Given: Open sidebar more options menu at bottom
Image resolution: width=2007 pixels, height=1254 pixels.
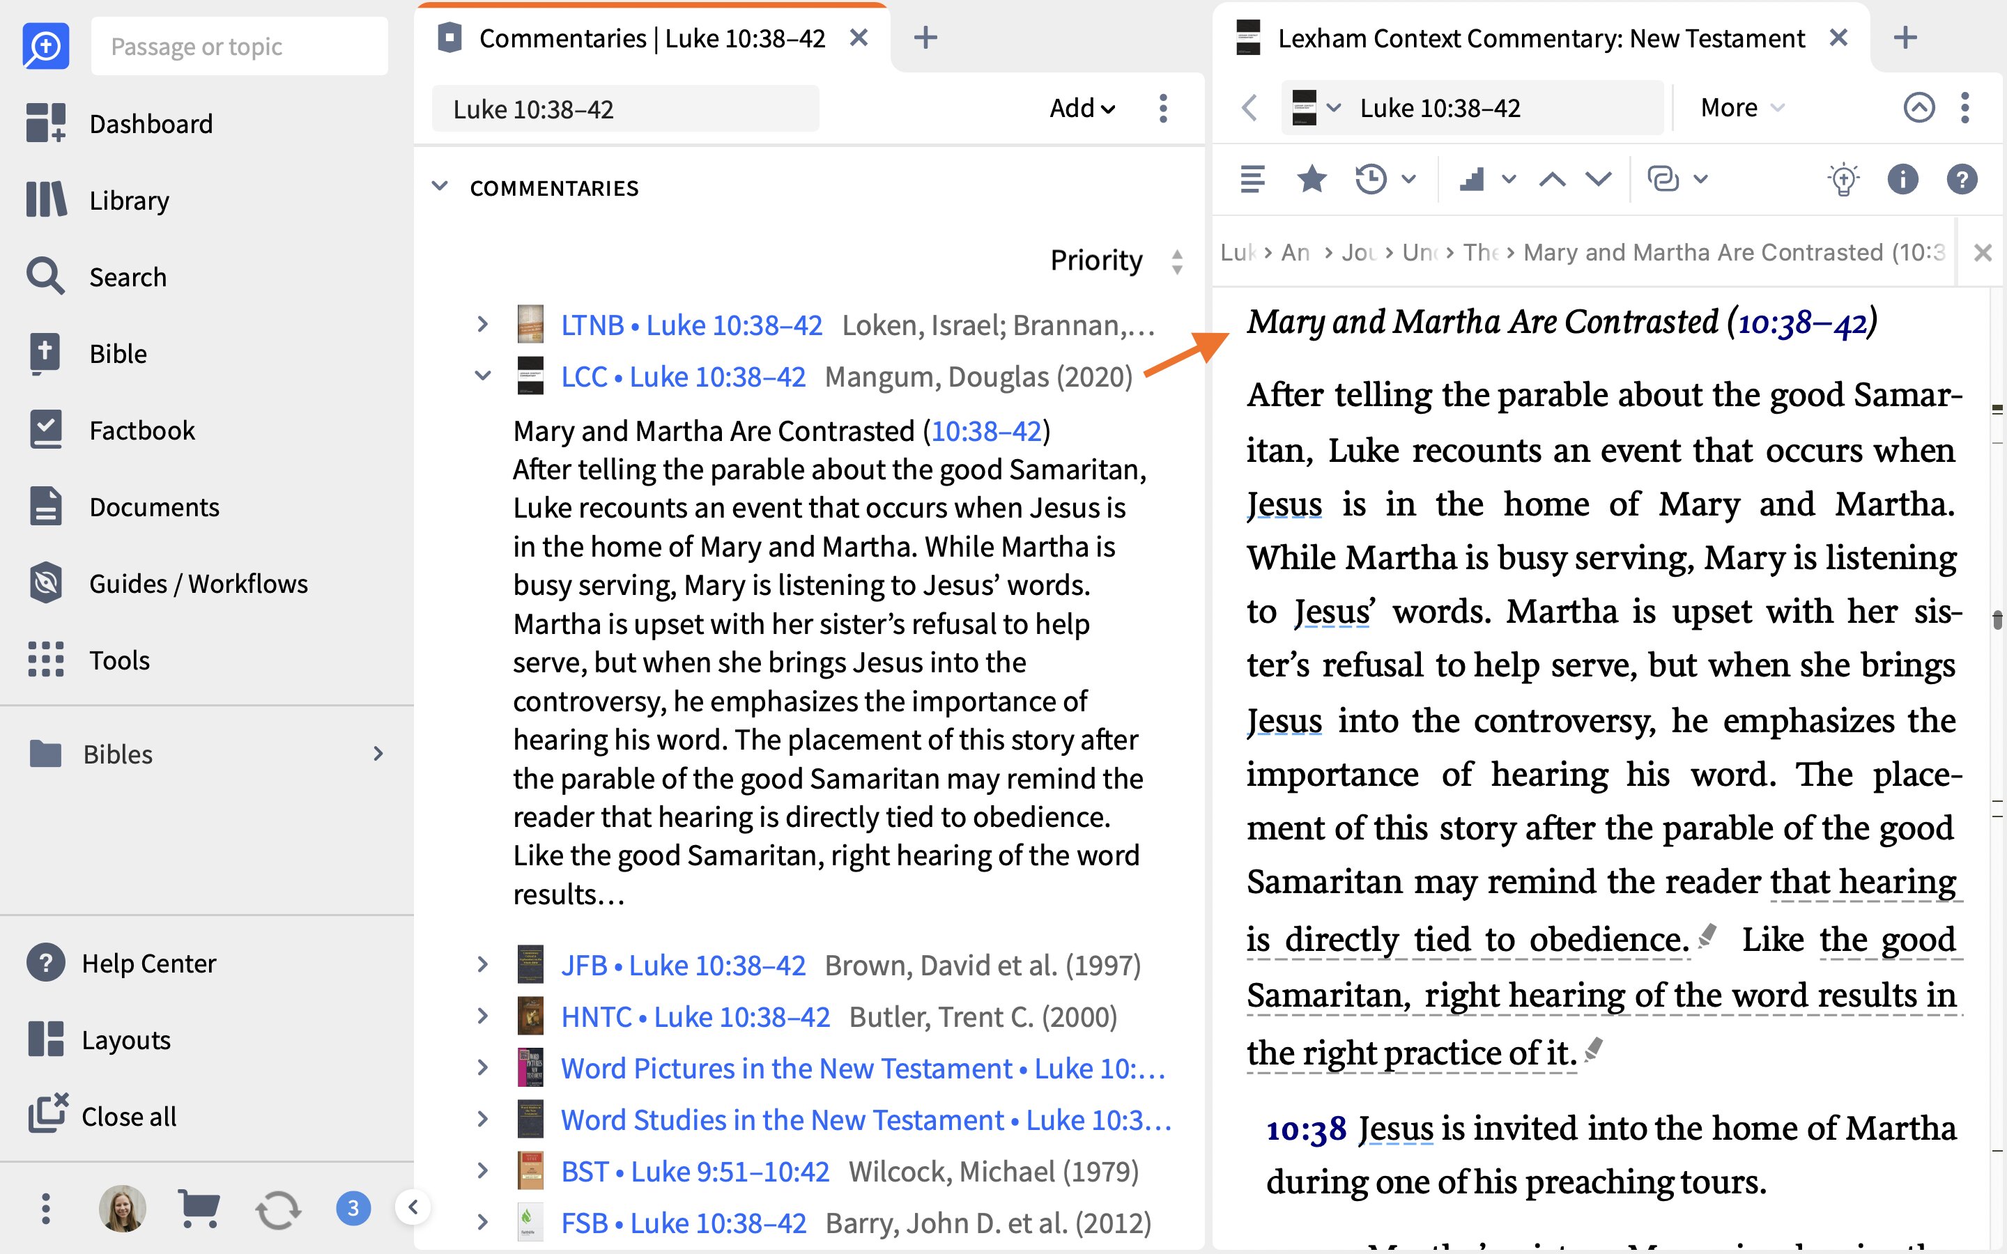Looking at the screenshot, I should 45,1209.
